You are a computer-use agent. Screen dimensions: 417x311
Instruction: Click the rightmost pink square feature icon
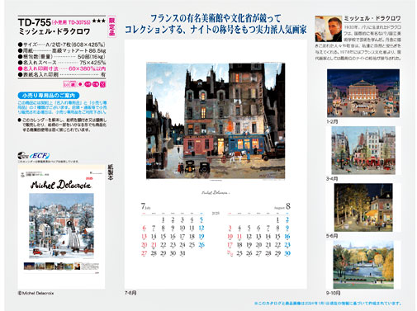click(102, 84)
